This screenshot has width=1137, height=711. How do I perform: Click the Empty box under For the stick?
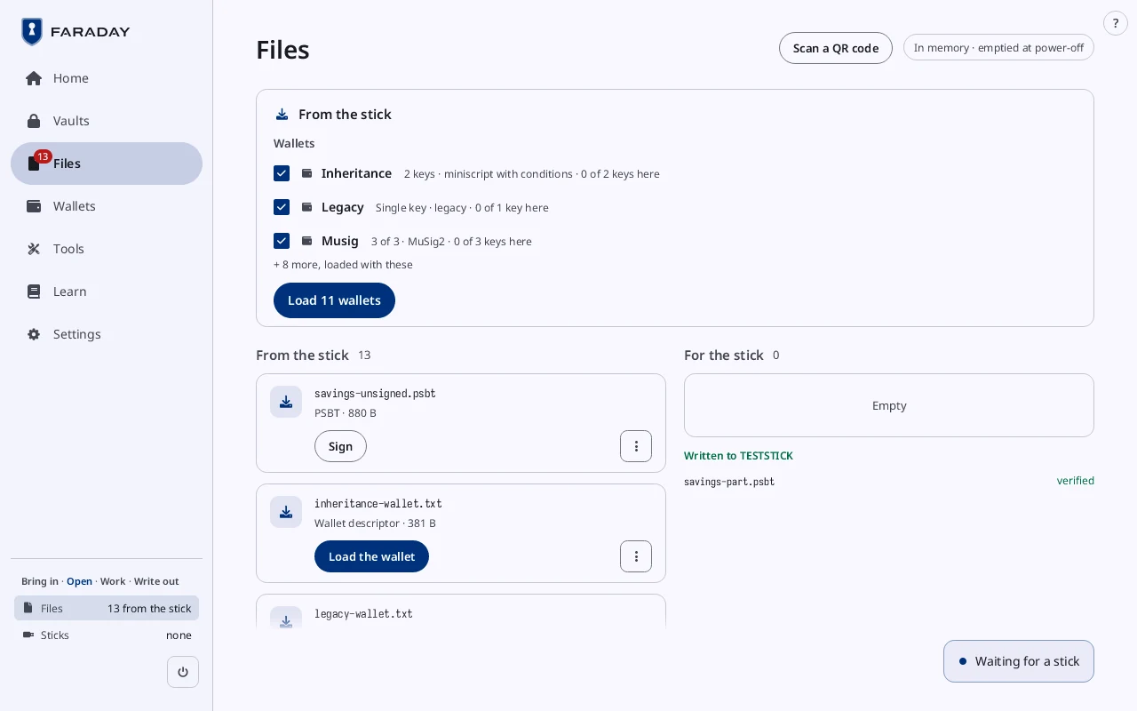889,405
